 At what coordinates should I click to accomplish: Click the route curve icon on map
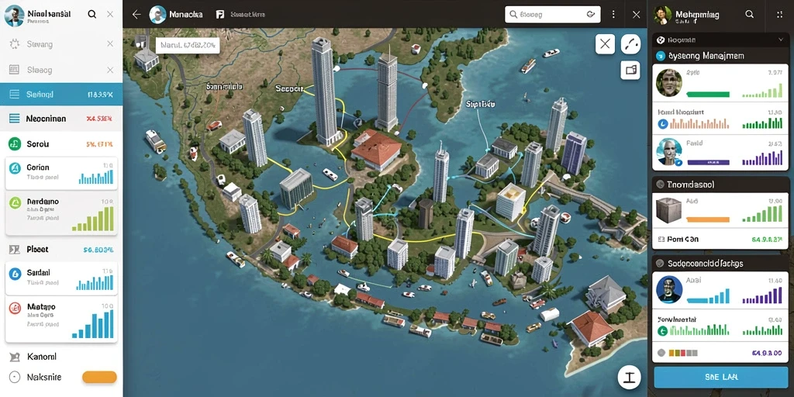click(x=630, y=44)
